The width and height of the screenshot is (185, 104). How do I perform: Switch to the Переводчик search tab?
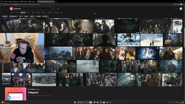point(57,13)
